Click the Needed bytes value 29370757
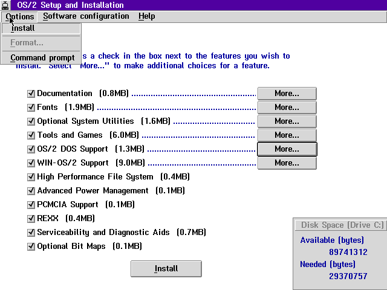Screen dimensions: 387x290 [348, 276]
